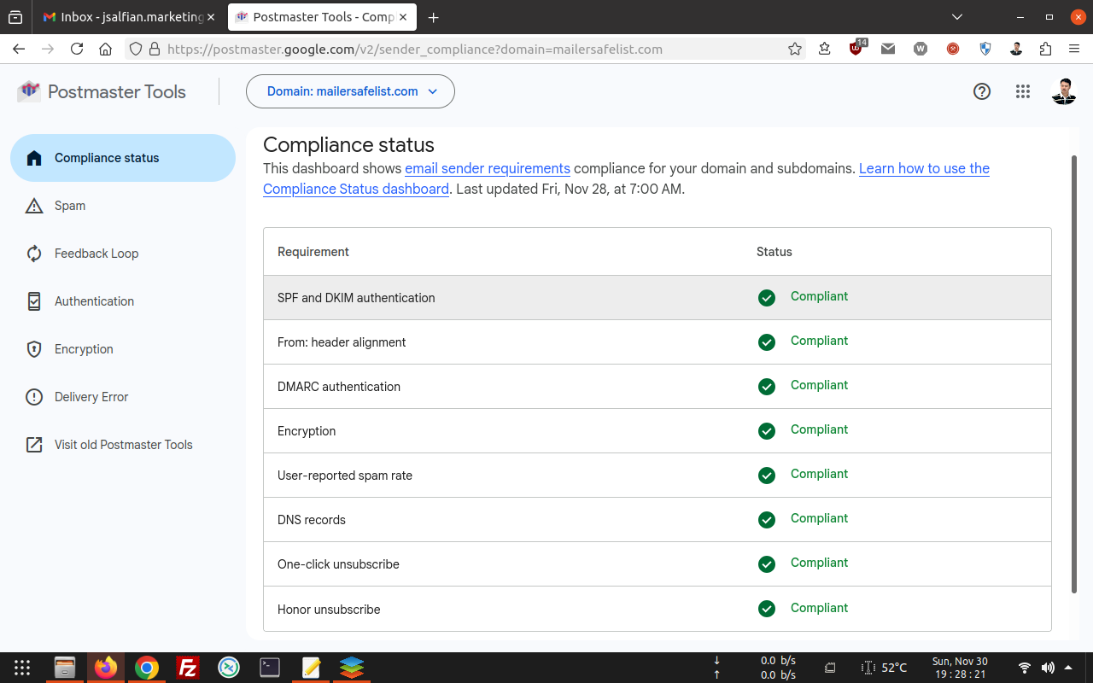Click Visit old Postmaster Tools
Viewport: 1093px width, 683px height.
[123, 445]
